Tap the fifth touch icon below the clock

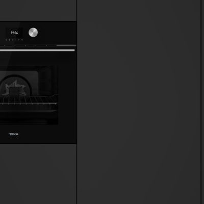pos(19,40)
